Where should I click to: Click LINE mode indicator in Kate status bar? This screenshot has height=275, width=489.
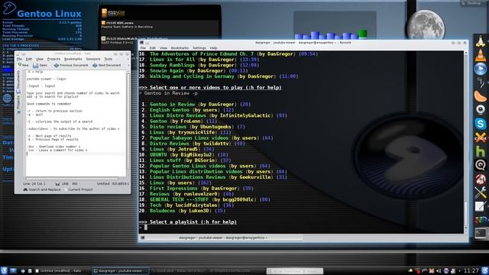point(65,183)
